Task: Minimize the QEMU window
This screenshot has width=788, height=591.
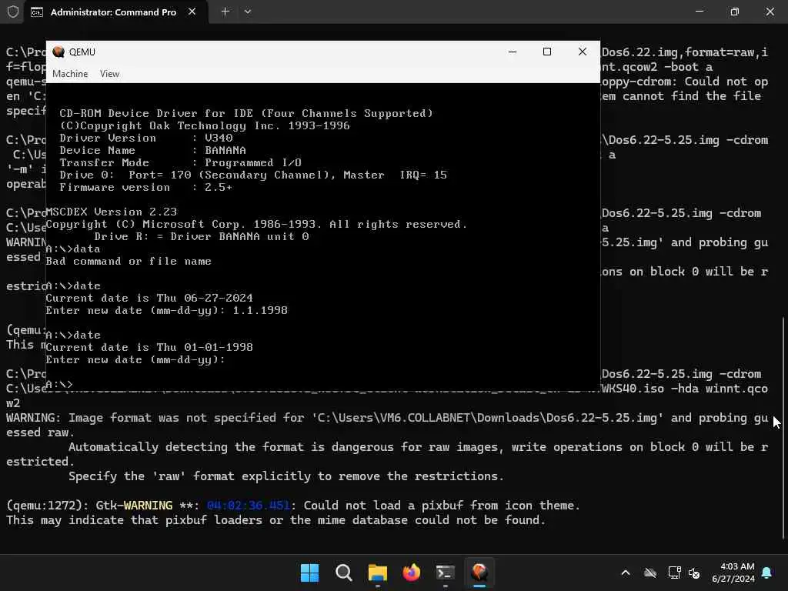Action: (513, 52)
